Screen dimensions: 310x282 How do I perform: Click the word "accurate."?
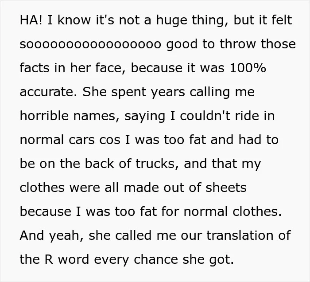click(x=49, y=92)
